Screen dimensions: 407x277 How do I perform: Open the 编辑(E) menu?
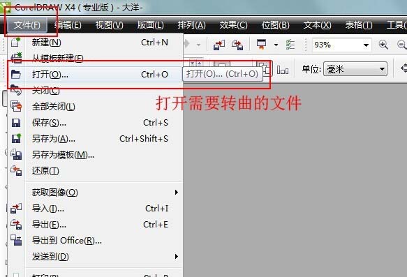(x=68, y=25)
